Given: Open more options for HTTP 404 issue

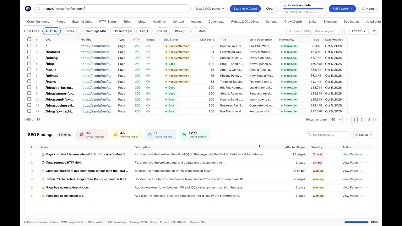Looking at the screenshot, I should coord(367,163).
